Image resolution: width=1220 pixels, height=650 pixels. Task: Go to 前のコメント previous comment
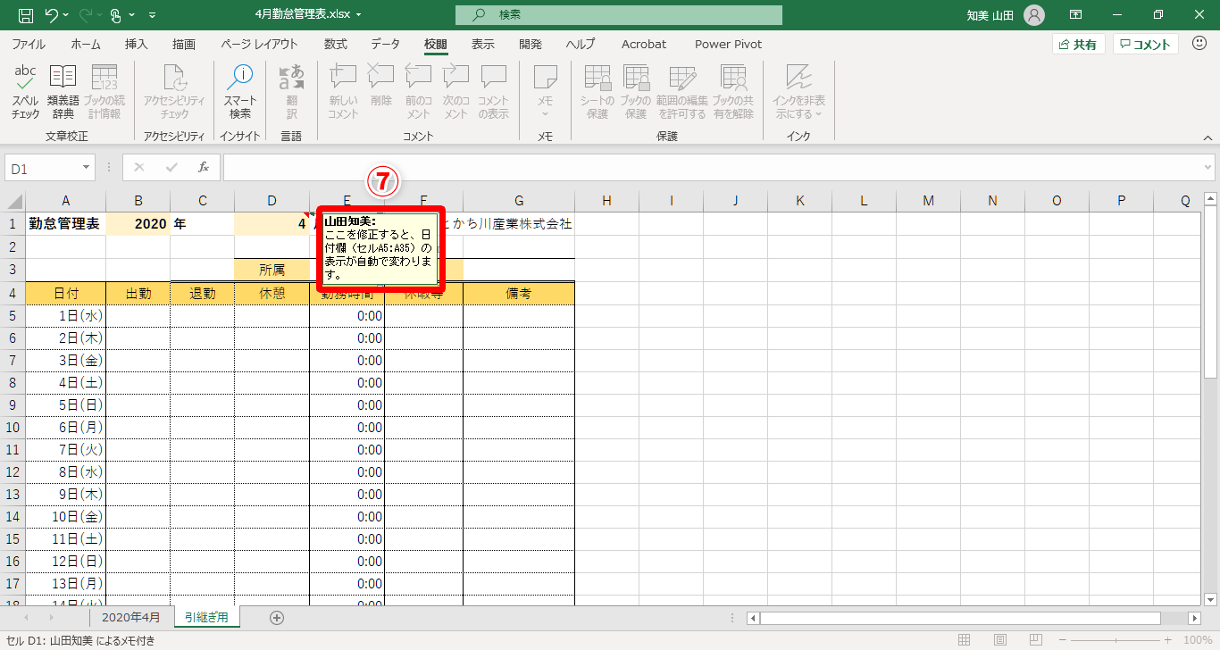click(418, 93)
